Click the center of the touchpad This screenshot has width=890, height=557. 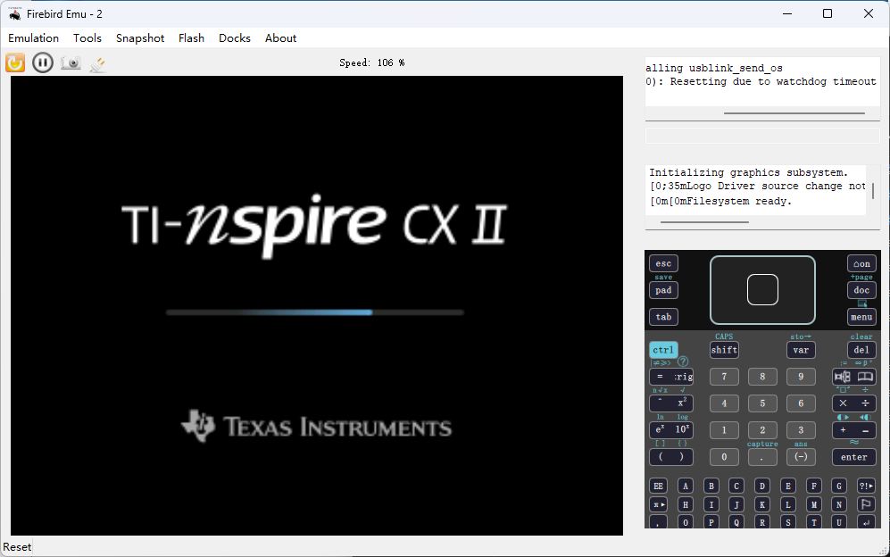[x=762, y=289]
